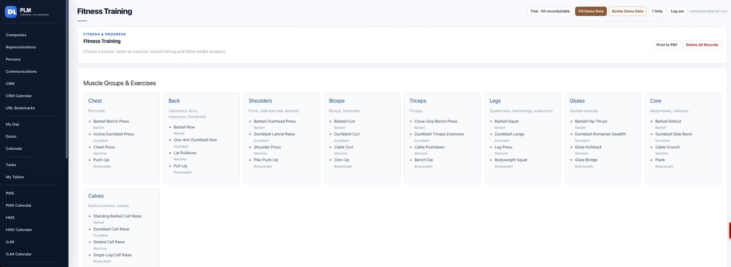Image resolution: width=731 pixels, height=267 pixels.
Task: Choose the Glute Bridge exercise
Action: coord(586,160)
